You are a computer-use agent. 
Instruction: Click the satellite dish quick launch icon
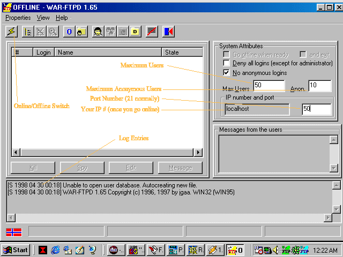coord(92,250)
